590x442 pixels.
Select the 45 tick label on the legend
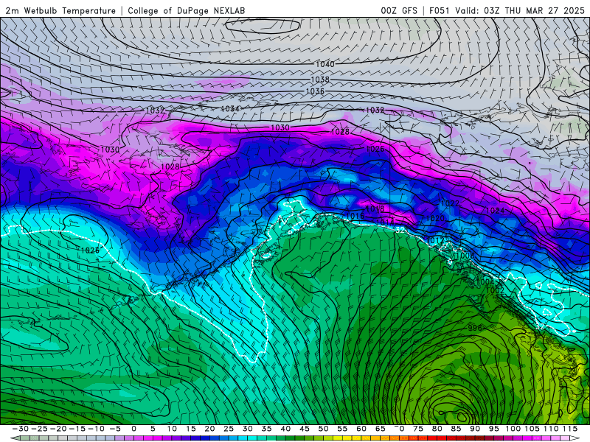[304, 429]
